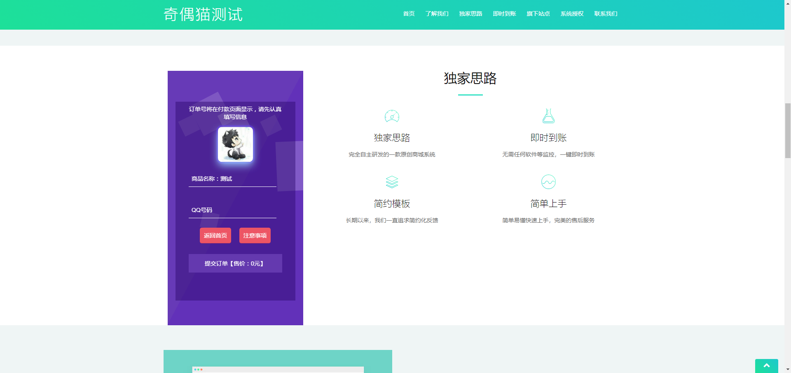
Task: Click text 简单易懂快速上手，完美的售后服务
Action: 548,220
